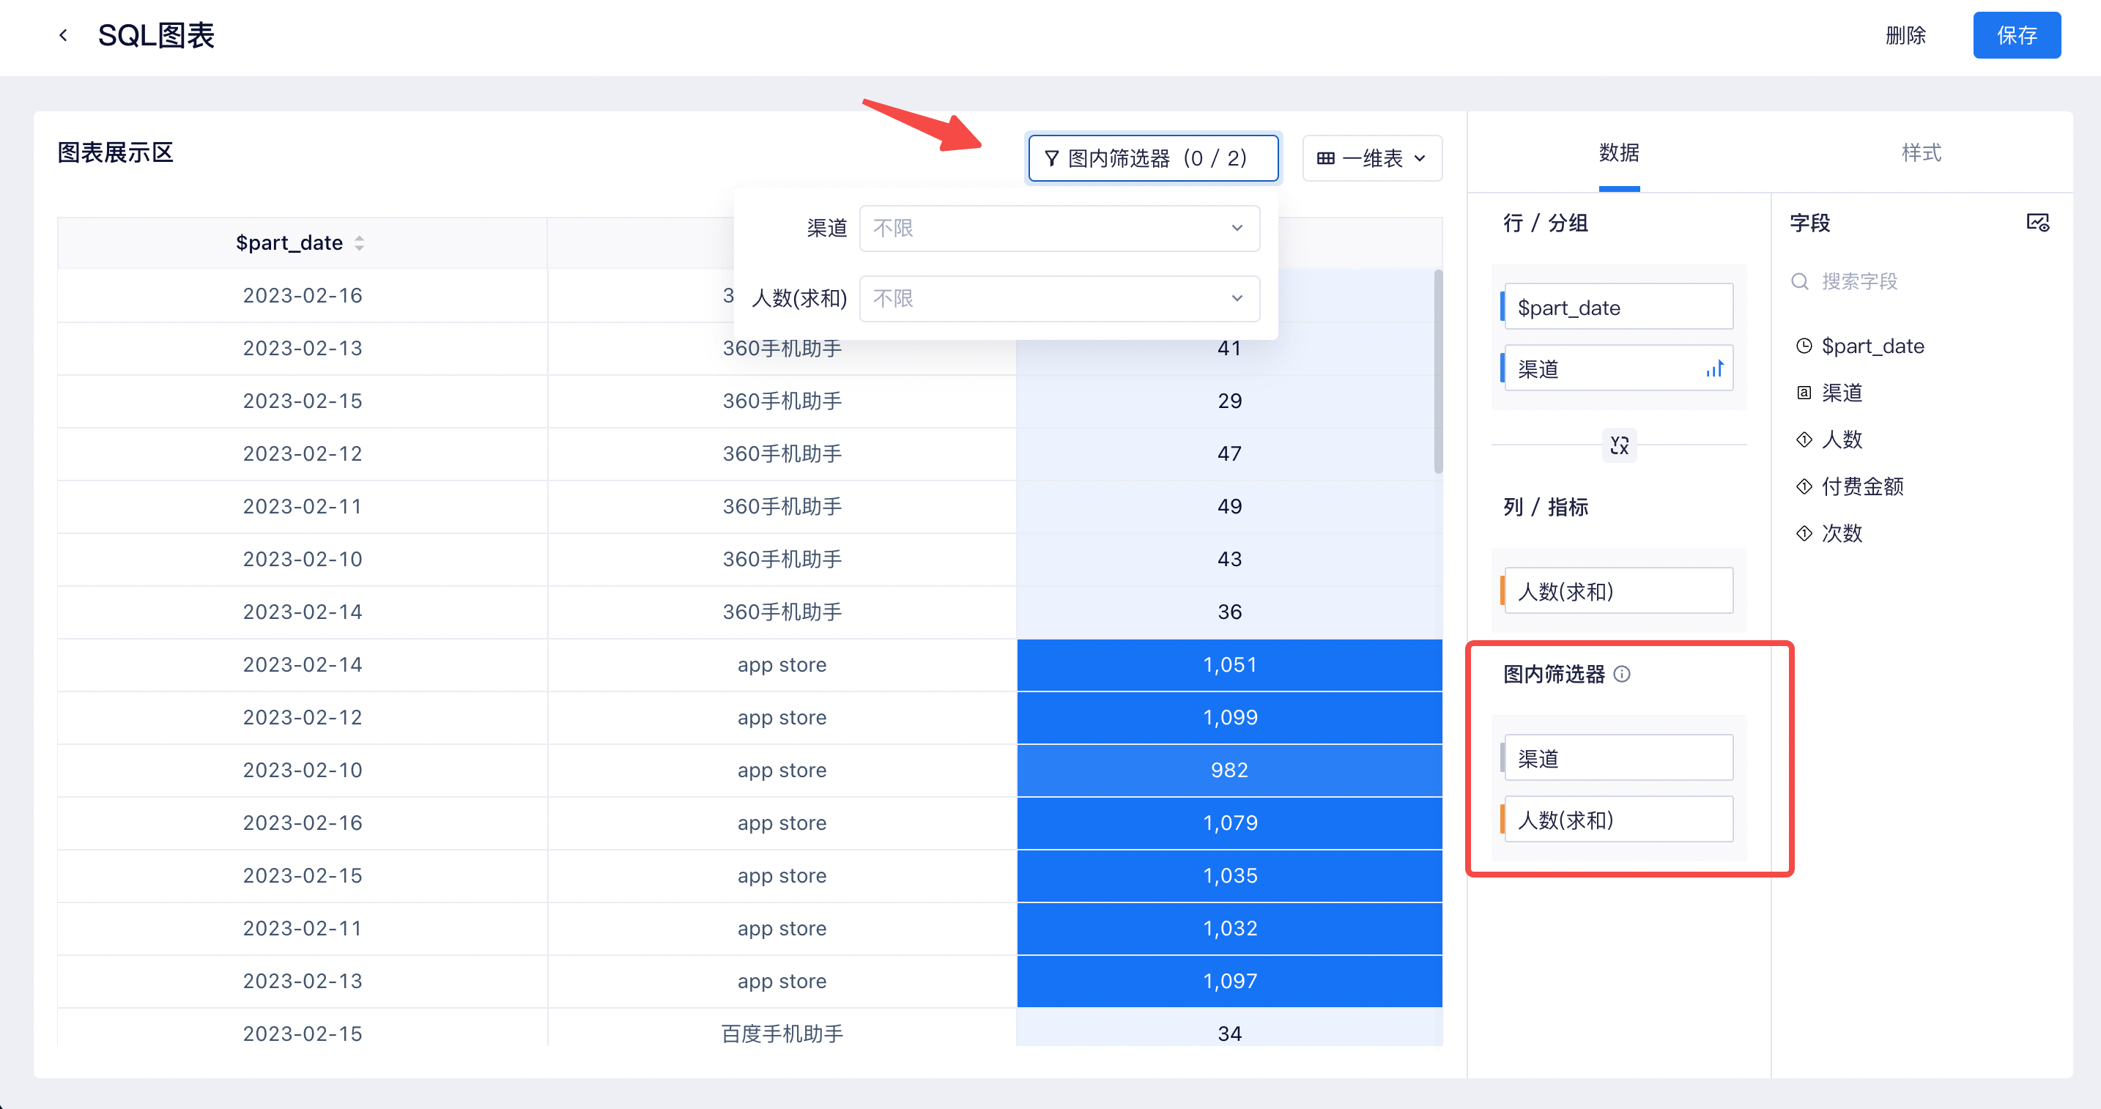Screen dimensions: 2101x1109
Task: Select 人数(求和) in 列 / 指标 section
Action: coord(1618,590)
